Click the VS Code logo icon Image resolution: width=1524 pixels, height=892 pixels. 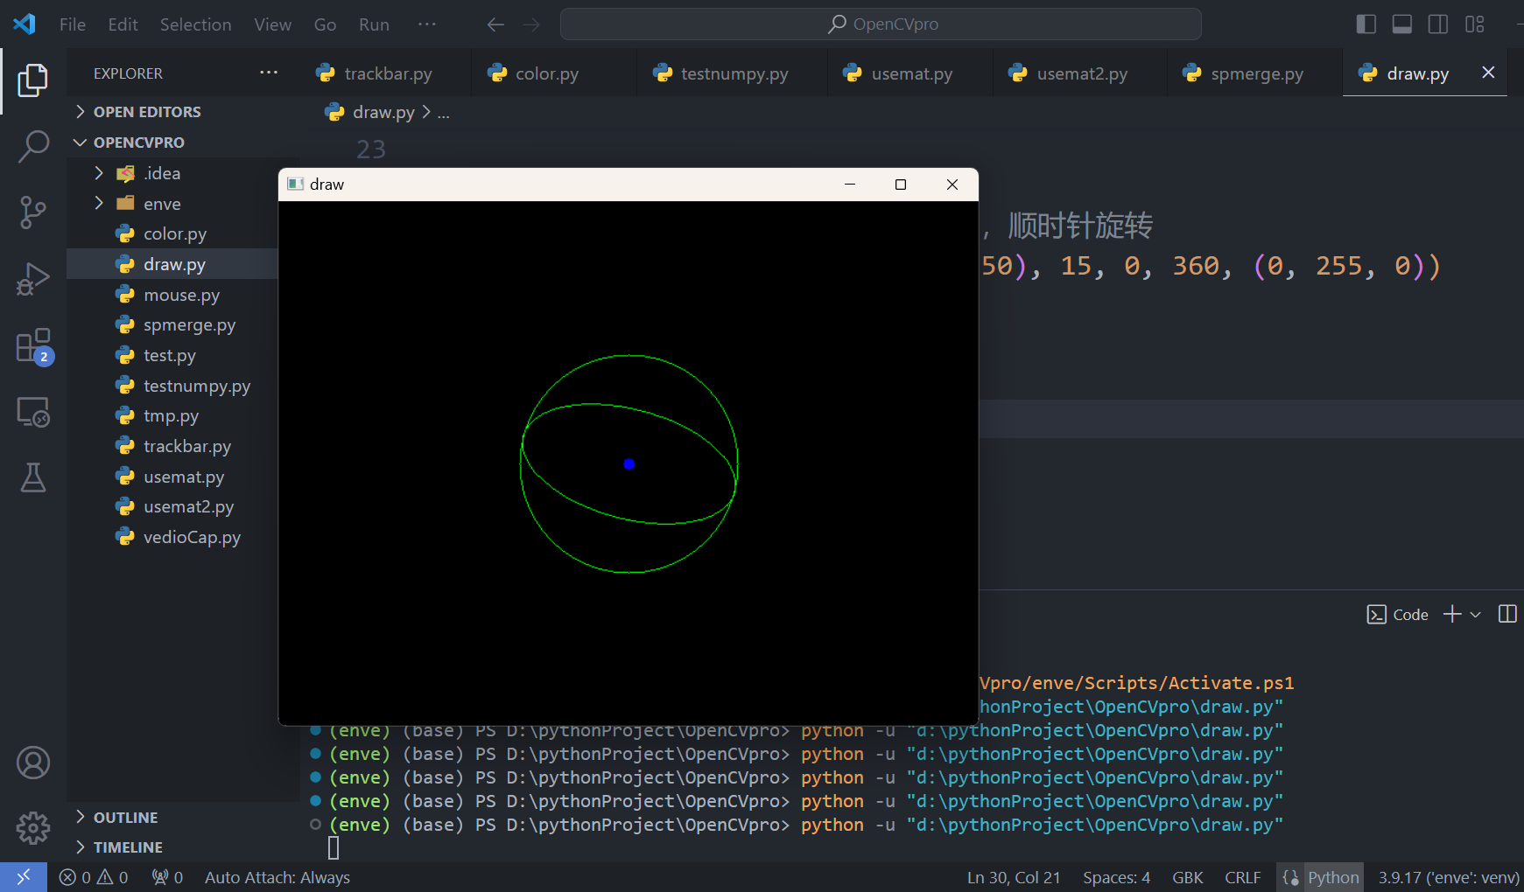coord(25,24)
